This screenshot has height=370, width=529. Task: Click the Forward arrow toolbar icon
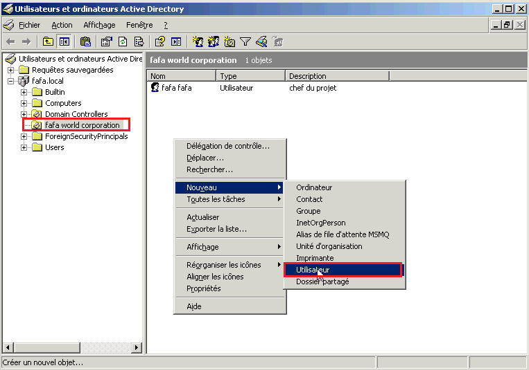point(26,42)
